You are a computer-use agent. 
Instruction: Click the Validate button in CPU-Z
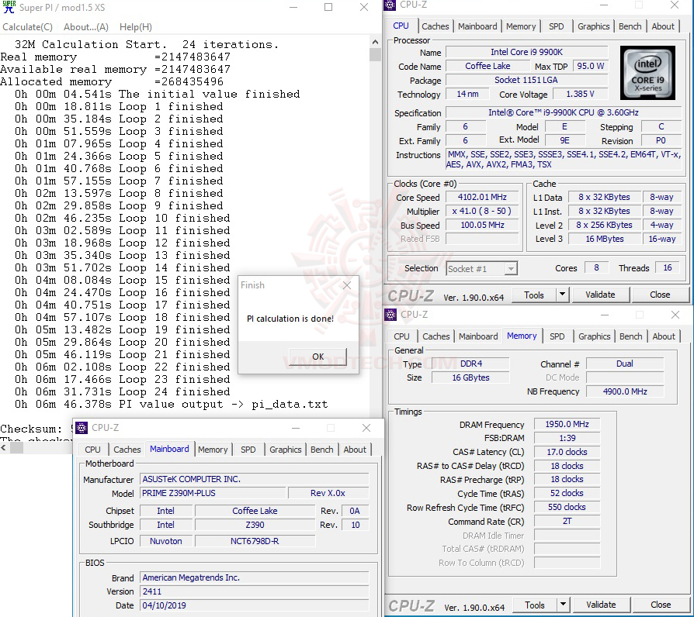[601, 295]
